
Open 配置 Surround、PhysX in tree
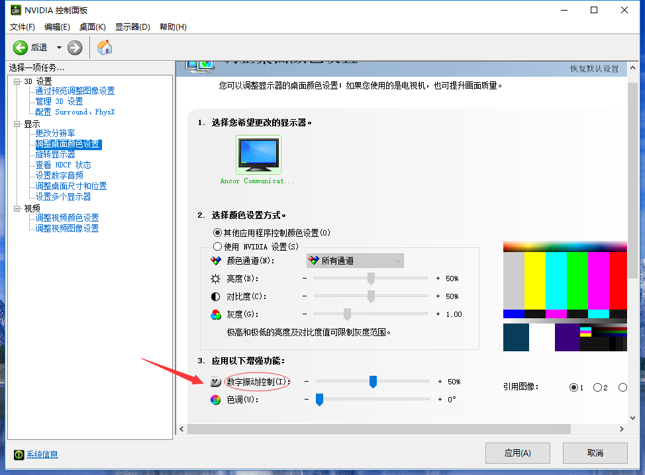(x=75, y=112)
